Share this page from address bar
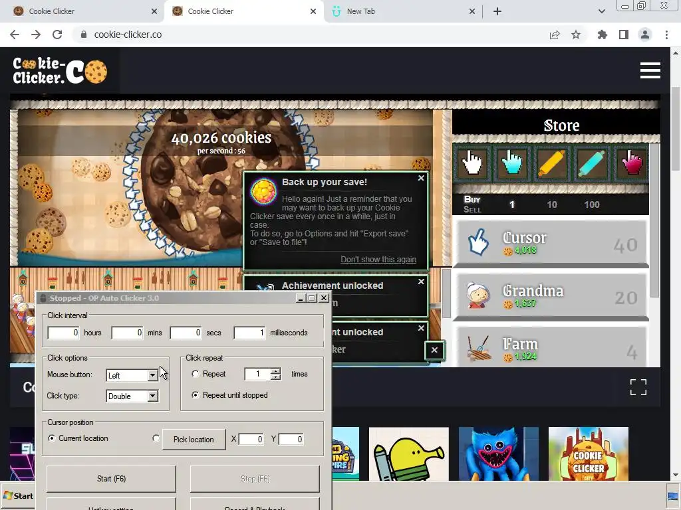Screen dimensions: 681x510 click(x=555, y=35)
